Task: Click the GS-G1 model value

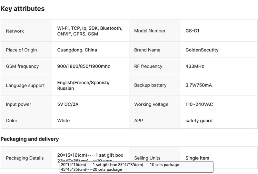Action: point(194,31)
